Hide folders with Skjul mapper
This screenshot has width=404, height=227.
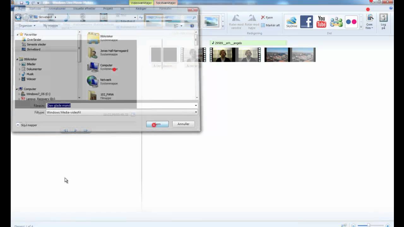click(x=27, y=125)
